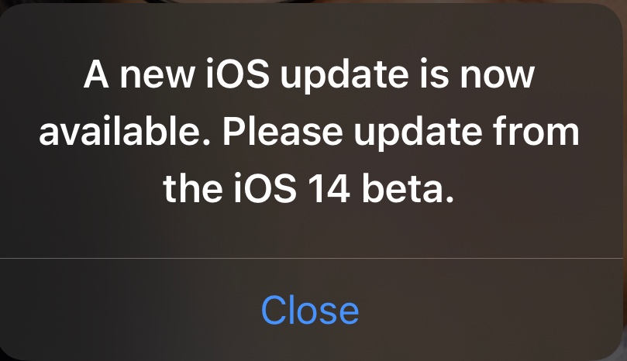
Task: Click the number '14' in the alert message
Action: click(329, 189)
